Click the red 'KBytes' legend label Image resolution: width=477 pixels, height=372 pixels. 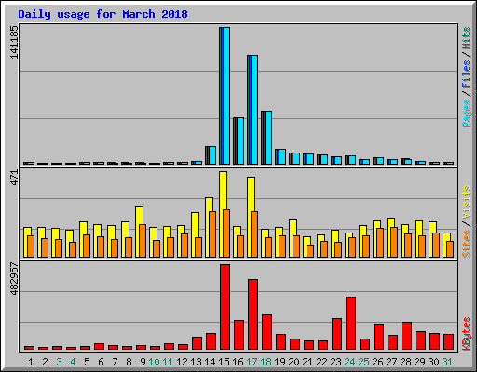[x=466, y=334]
